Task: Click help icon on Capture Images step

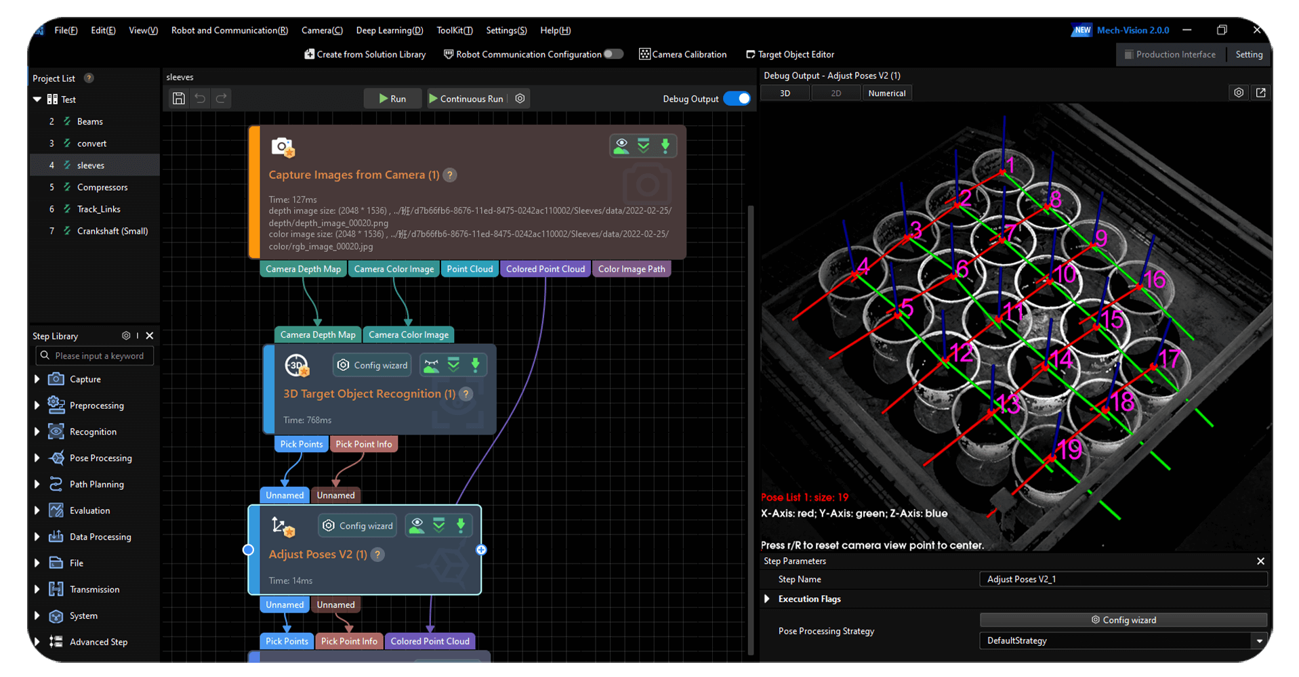Action: coord(449,175)
